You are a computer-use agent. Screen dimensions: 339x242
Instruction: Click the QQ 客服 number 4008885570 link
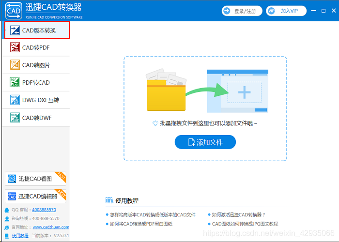[x=44, y=210]
